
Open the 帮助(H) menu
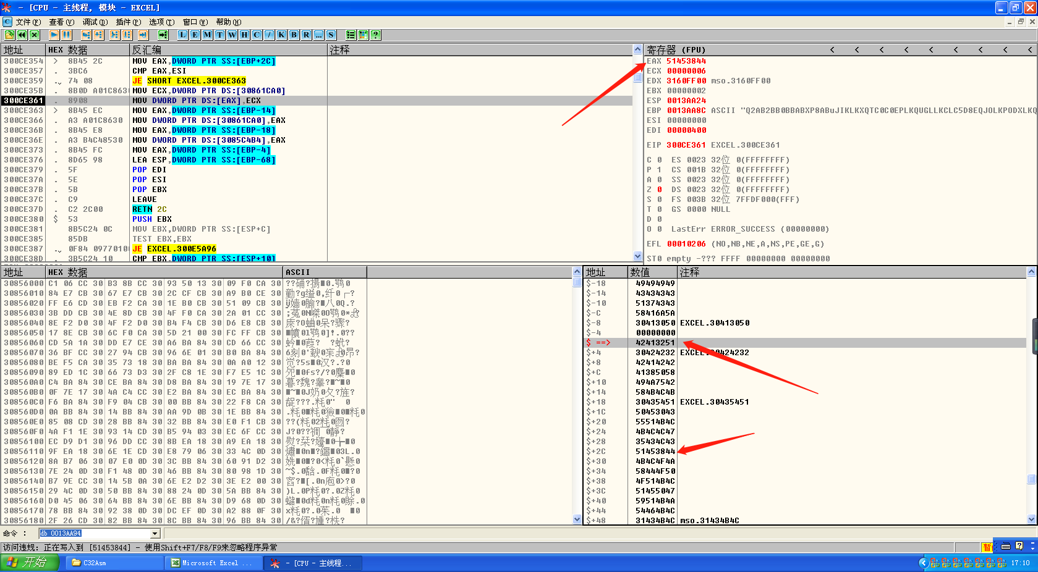click(229, 22)
